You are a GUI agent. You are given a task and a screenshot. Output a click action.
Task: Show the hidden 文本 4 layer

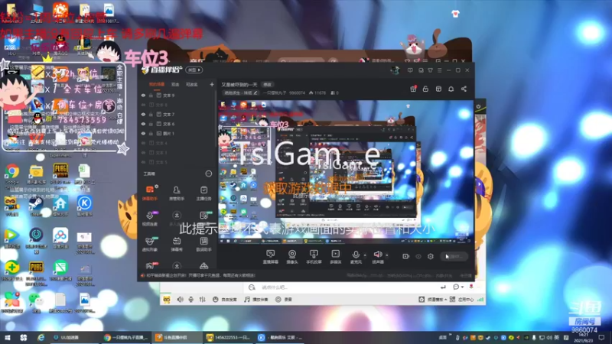(x=143, y=143)
